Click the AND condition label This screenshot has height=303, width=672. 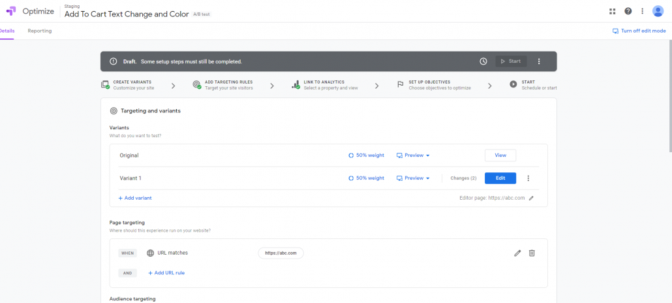click(128, 273)
